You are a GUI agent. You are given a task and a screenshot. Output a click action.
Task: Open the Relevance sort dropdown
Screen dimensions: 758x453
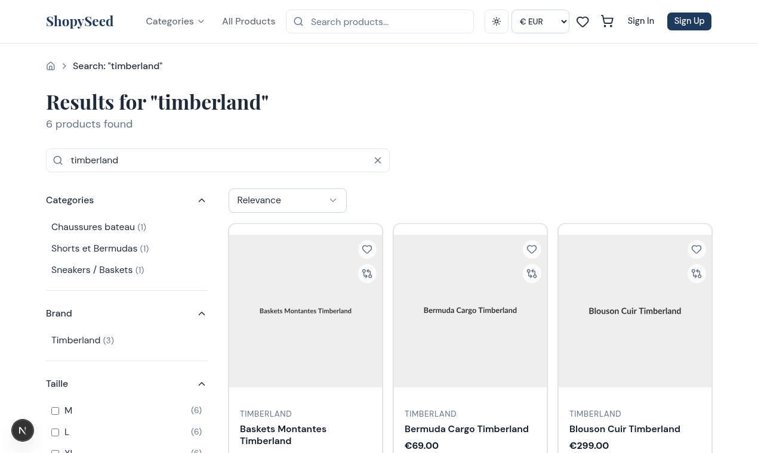288,200
